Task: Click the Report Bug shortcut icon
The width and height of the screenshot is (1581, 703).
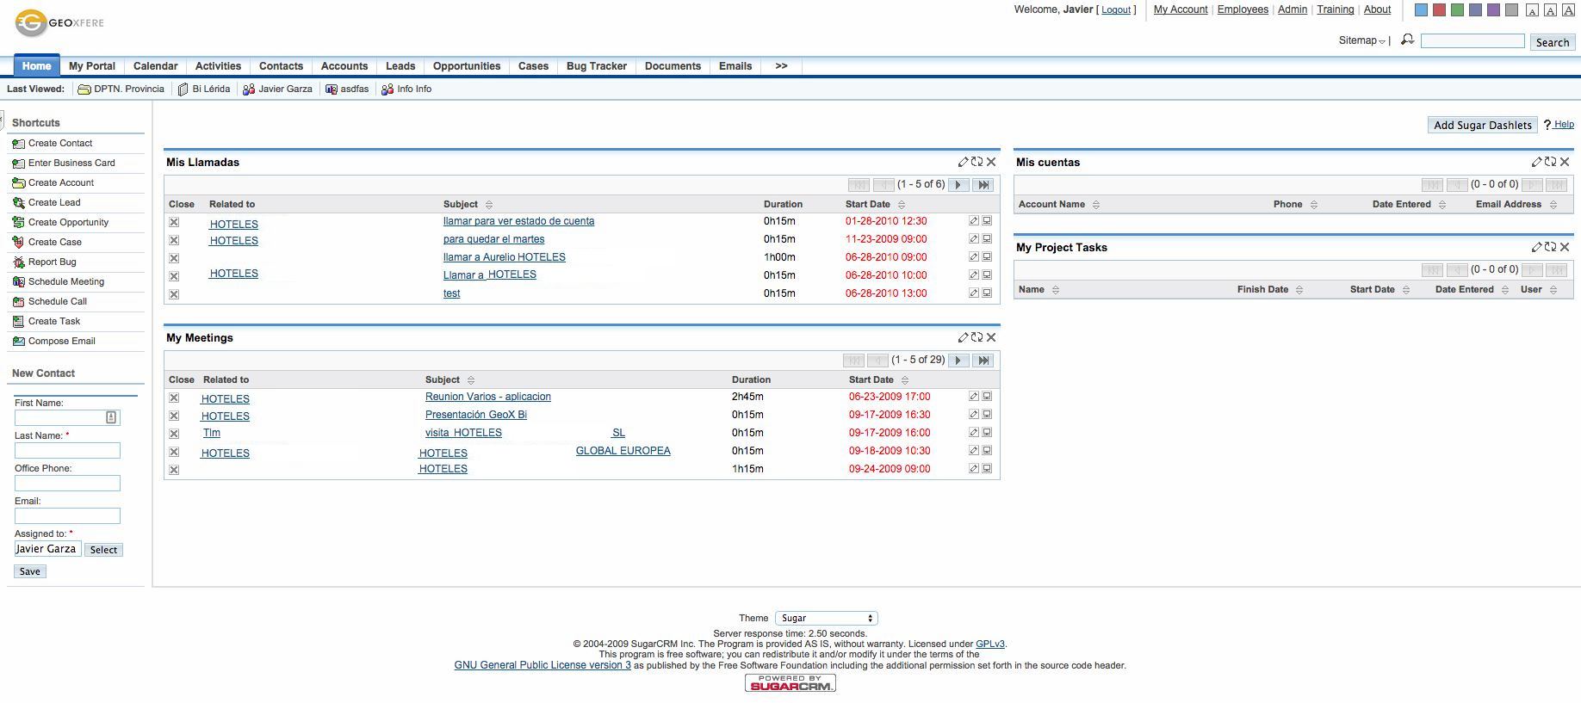Action: tap(19, 262)
